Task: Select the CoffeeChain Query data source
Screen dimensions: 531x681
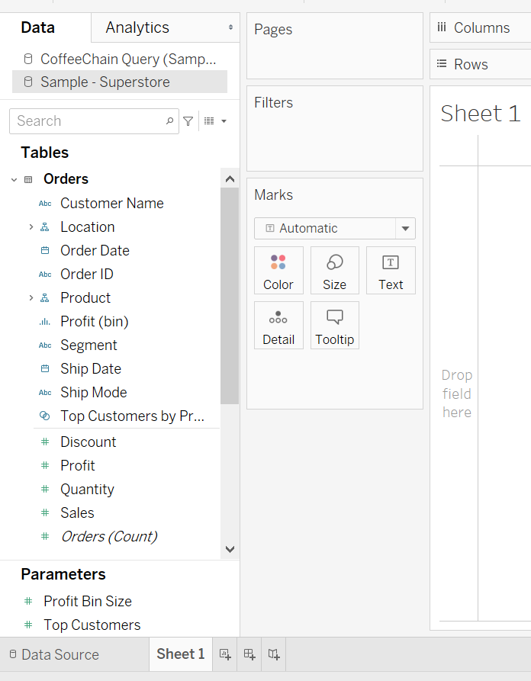Action: [127, 59]
